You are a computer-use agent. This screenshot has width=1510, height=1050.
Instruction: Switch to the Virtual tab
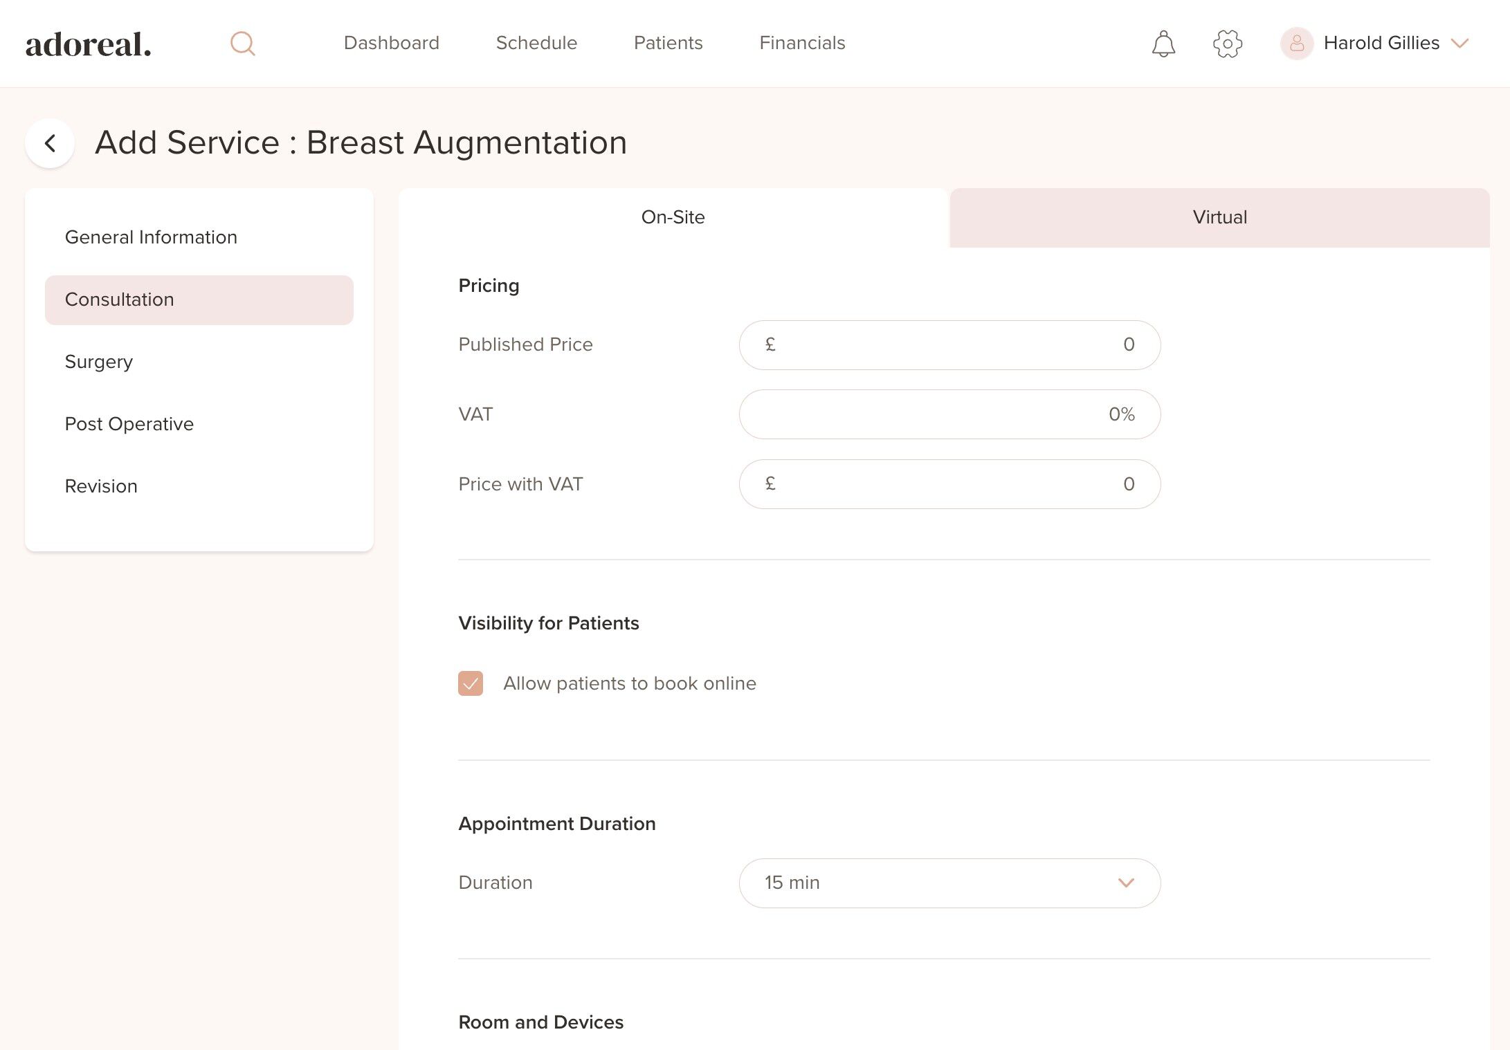(1219, 217)
